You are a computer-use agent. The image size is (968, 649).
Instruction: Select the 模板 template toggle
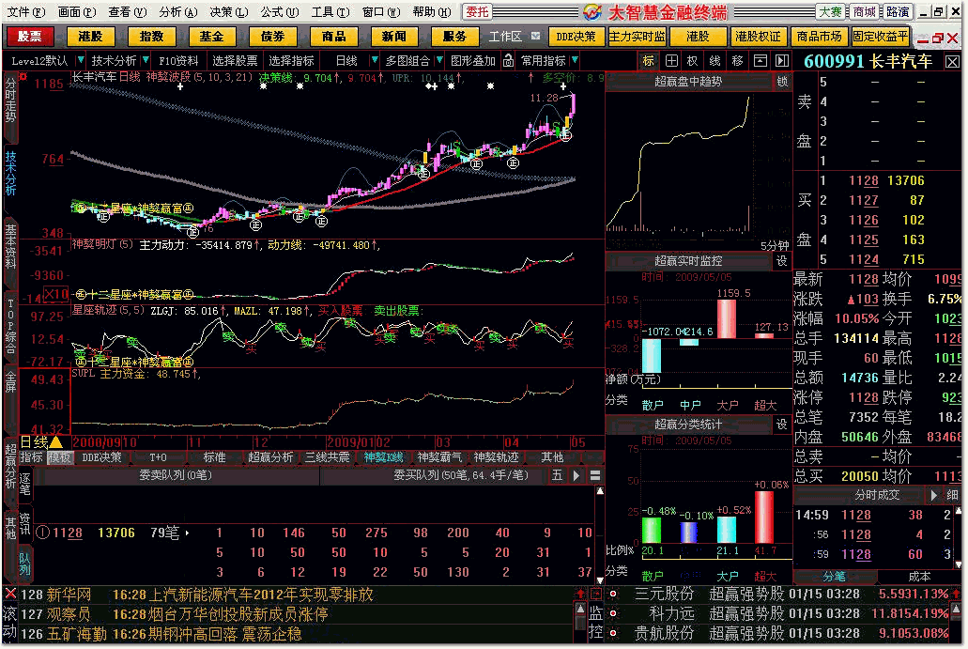point(60,457)
